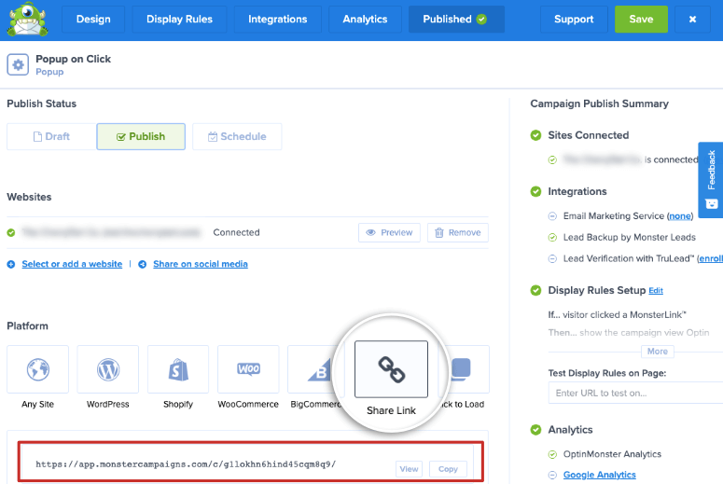This screenshot has height=484, width=723.
Task: Switch to Display Rules tab
Action: tap(179, 20)
